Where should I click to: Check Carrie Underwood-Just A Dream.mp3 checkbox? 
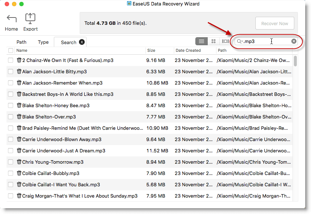[x=11, y=151]
